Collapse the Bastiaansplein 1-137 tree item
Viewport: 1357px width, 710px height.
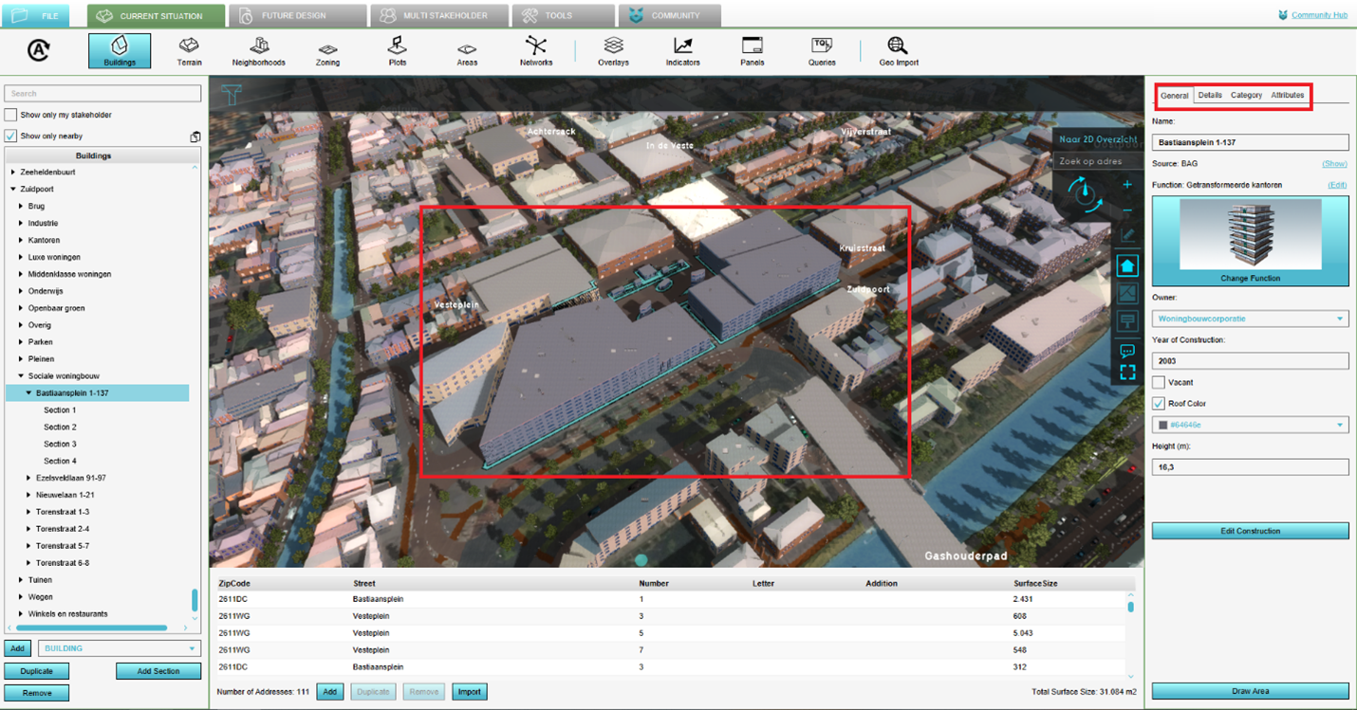pyautogui.click(x=28, y=393)
